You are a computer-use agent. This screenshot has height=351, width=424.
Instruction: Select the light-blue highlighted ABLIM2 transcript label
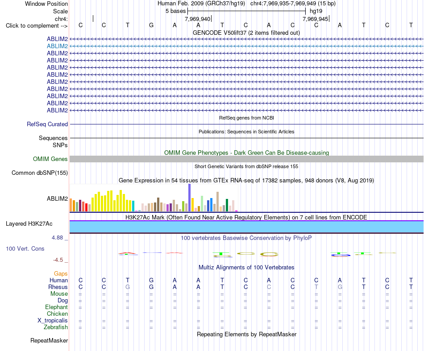pos(57,46)
